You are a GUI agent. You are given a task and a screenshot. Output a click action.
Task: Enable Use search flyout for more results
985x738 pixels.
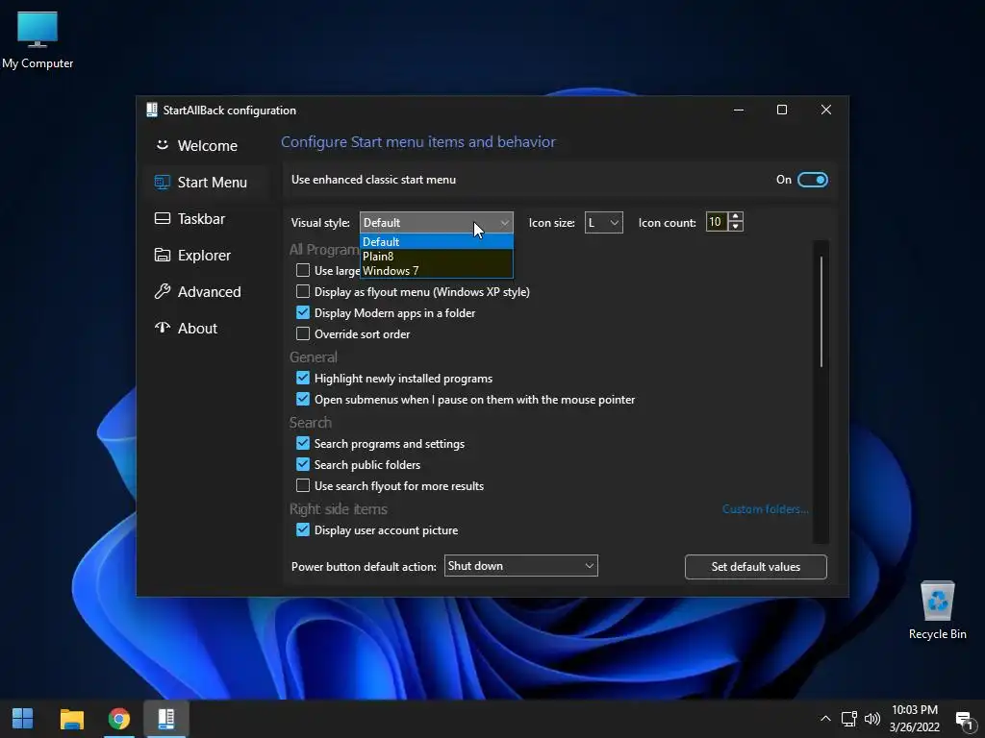tap(303, 485)
